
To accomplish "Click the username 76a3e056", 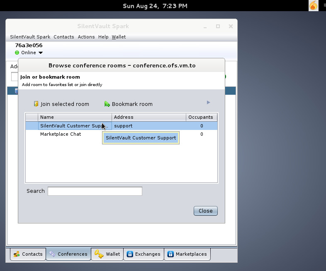I will pos(29,46).
